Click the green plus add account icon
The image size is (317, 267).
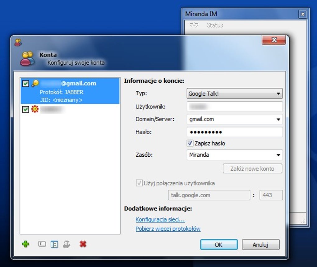pos(25,244)
